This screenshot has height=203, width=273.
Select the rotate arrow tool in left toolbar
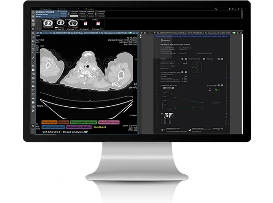point(33,45)
